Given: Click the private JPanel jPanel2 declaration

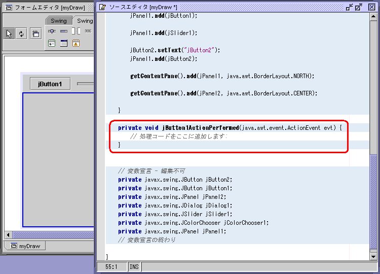Looking at the screenshot, I should click(172, 197).
